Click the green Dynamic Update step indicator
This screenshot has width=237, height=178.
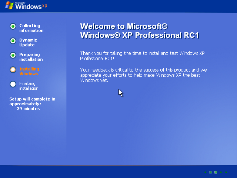13,41
